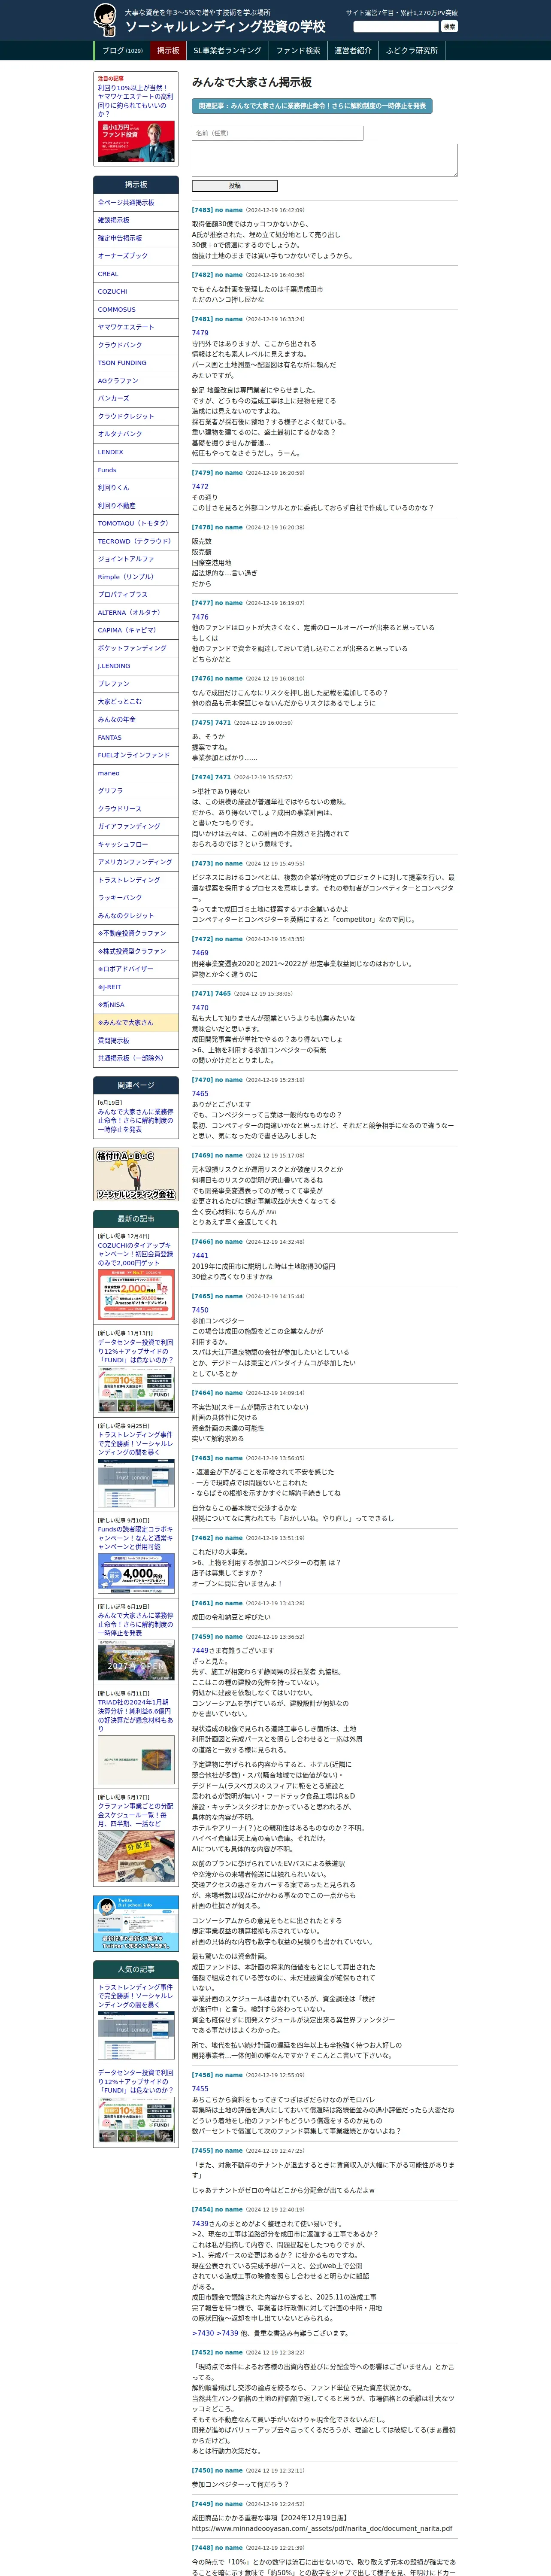This screenshot has height=2576, width=551.
Task: Open the 関連記事 みんなで大家さん業務停止命令 banner link
Action: click(312, 106)
